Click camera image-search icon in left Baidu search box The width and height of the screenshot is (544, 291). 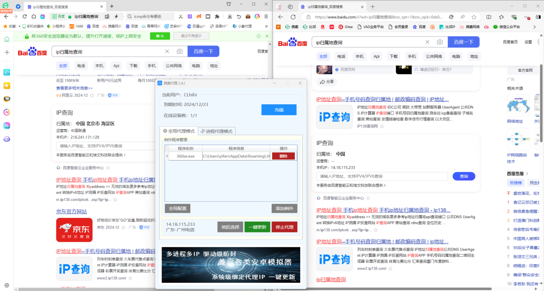tap(179, 52)
